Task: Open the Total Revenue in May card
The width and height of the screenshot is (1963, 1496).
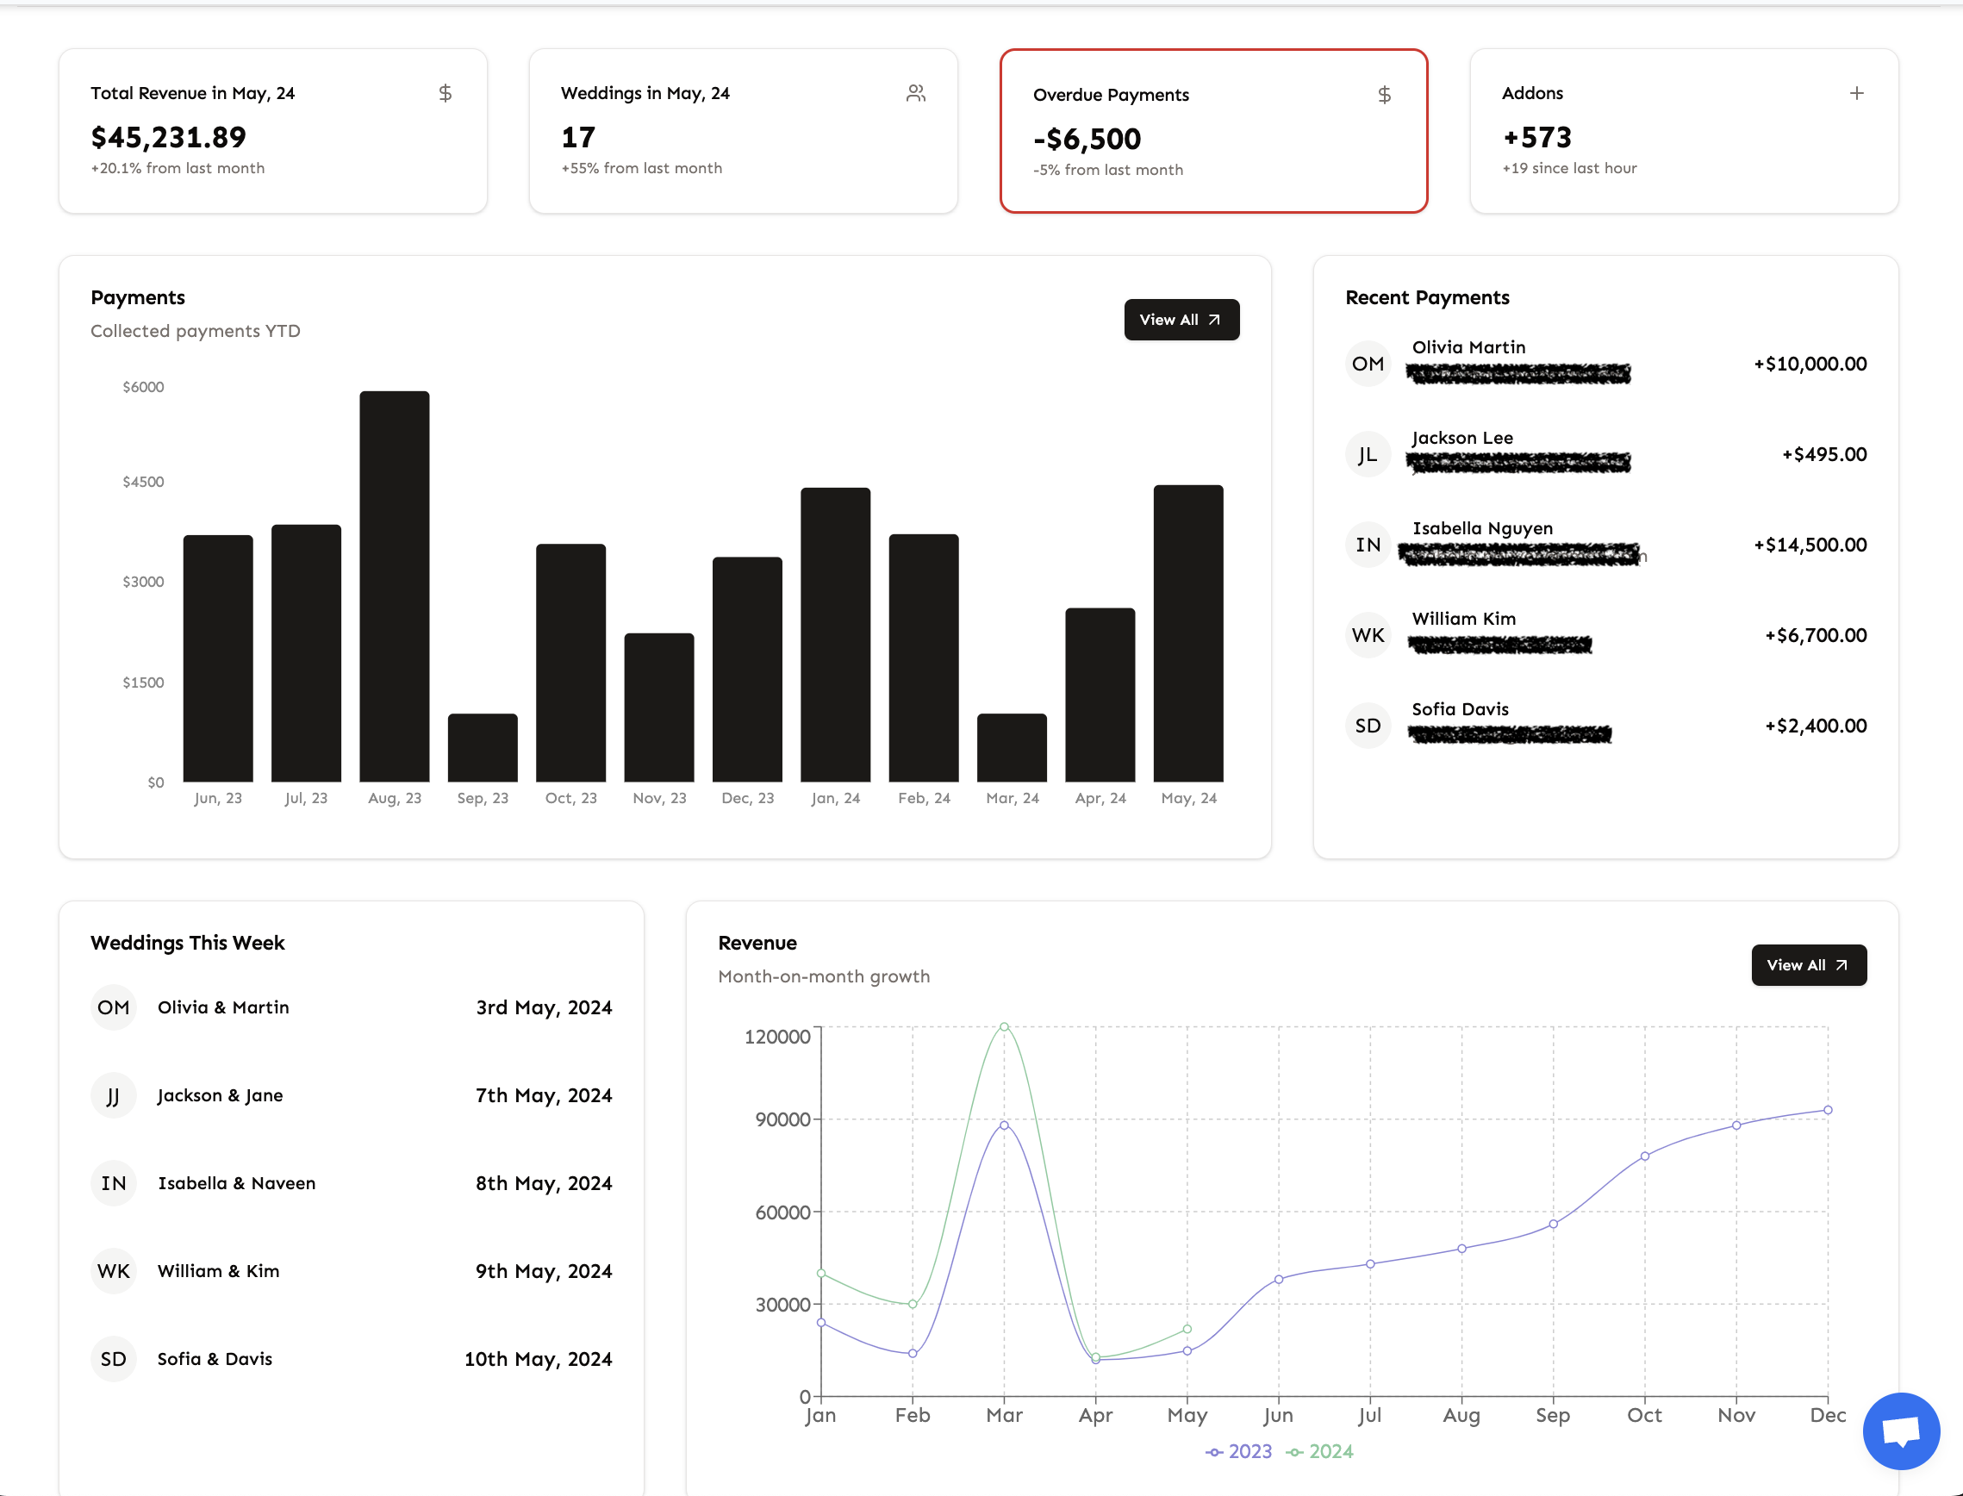Action: [272, 131]
